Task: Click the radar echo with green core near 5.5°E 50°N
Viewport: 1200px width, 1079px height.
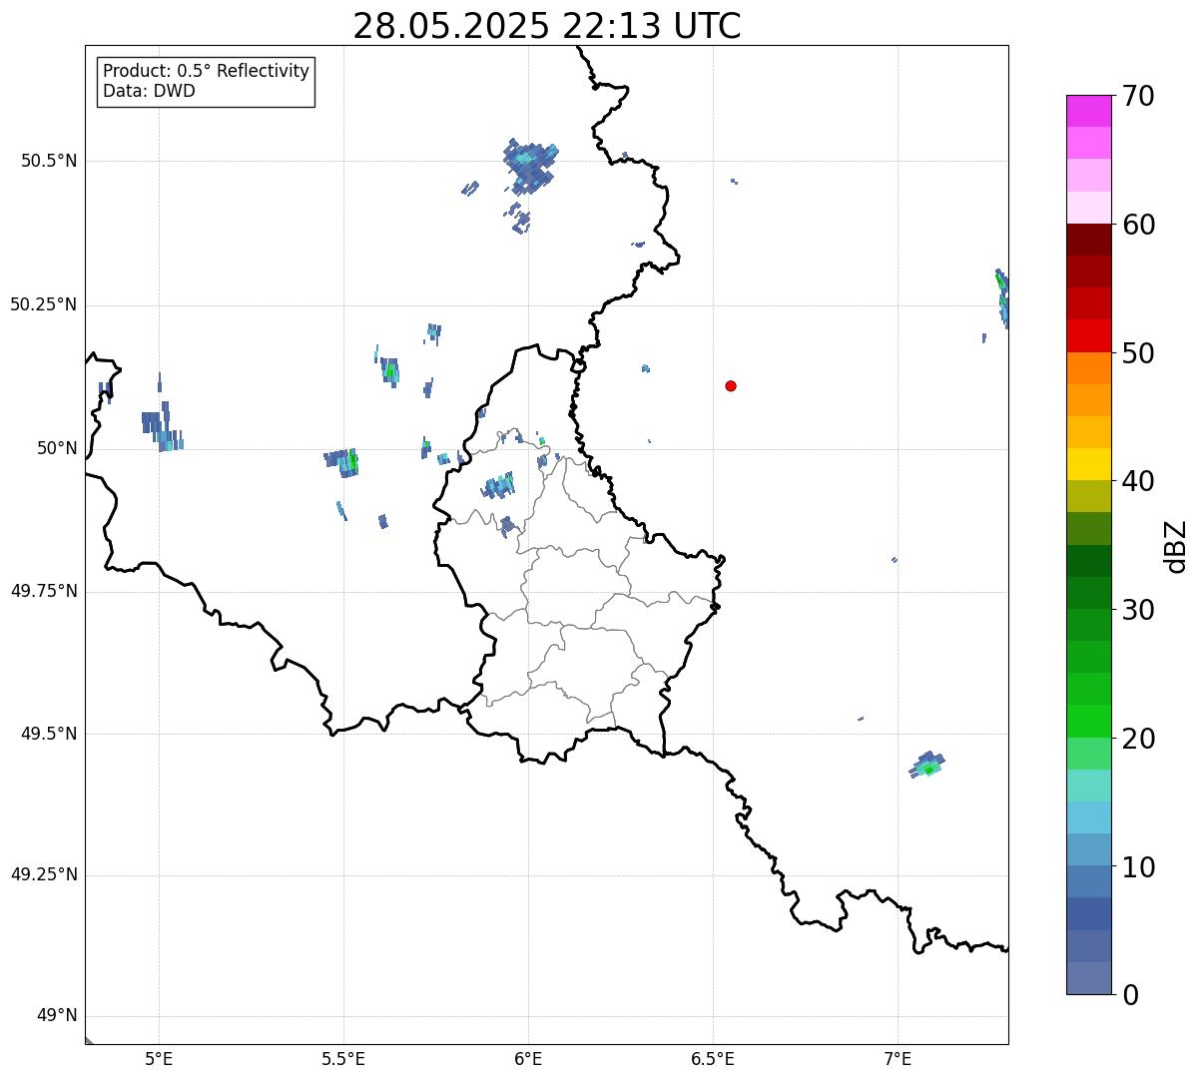Action: point(342,462)
